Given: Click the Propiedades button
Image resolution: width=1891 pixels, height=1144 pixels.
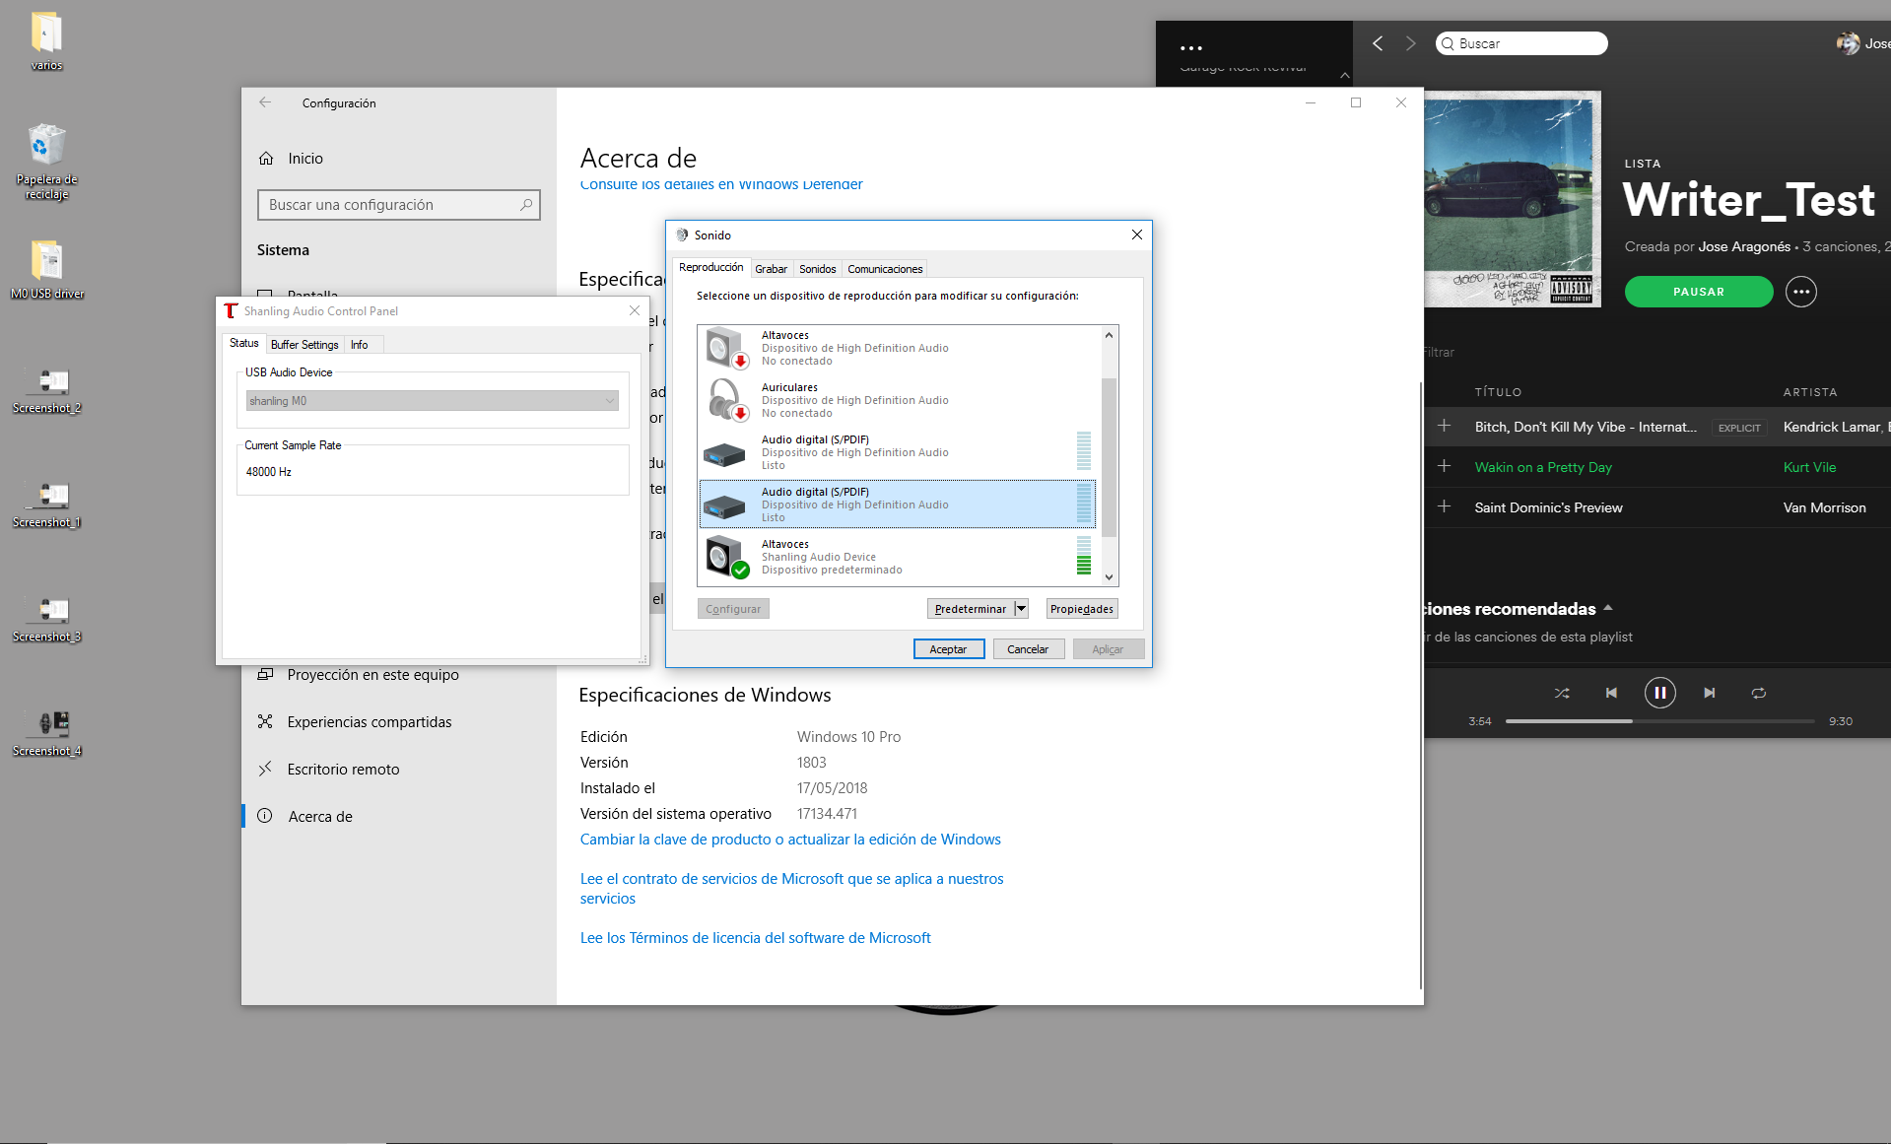Looking at the screenshot, I should pyautogui.click(x=1081, y=609).
